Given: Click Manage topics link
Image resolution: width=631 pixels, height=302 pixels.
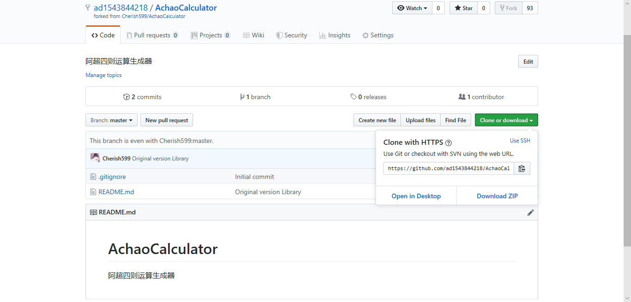Looking at the screenshot, I should click(103, 75).
